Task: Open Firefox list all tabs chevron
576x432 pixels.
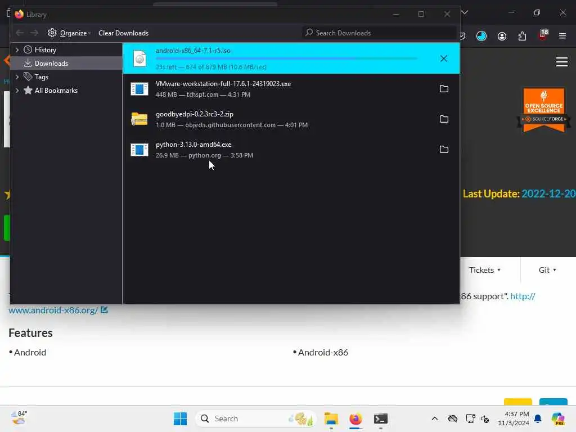Action: coord(465,12)
